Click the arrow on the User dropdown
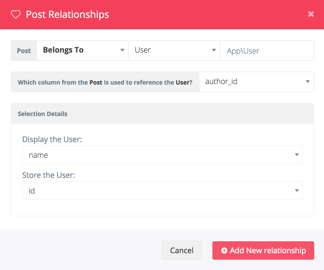Image resolution: width=324 pixels, height=270 pixels. 214,50
